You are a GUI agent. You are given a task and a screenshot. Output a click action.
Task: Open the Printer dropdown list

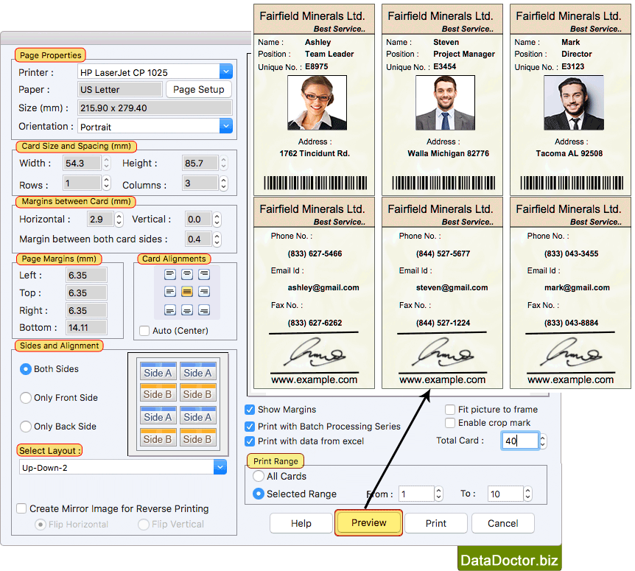tap(226, 71)
